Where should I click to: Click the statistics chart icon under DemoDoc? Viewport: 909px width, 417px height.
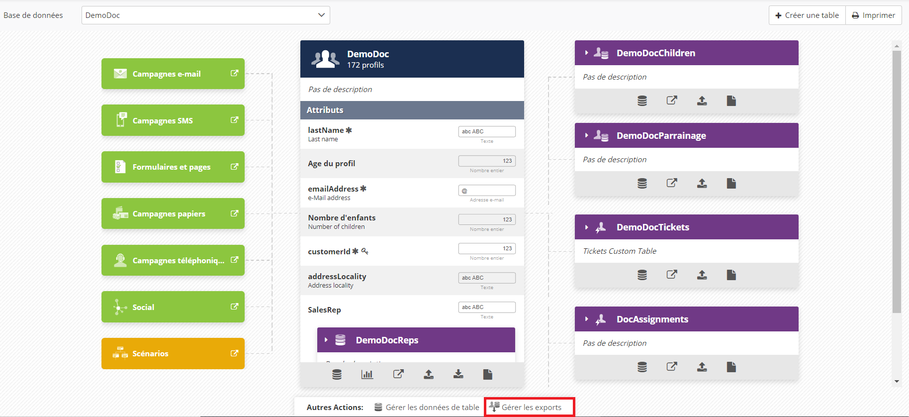pyautogui.click(x=367, y=374)
